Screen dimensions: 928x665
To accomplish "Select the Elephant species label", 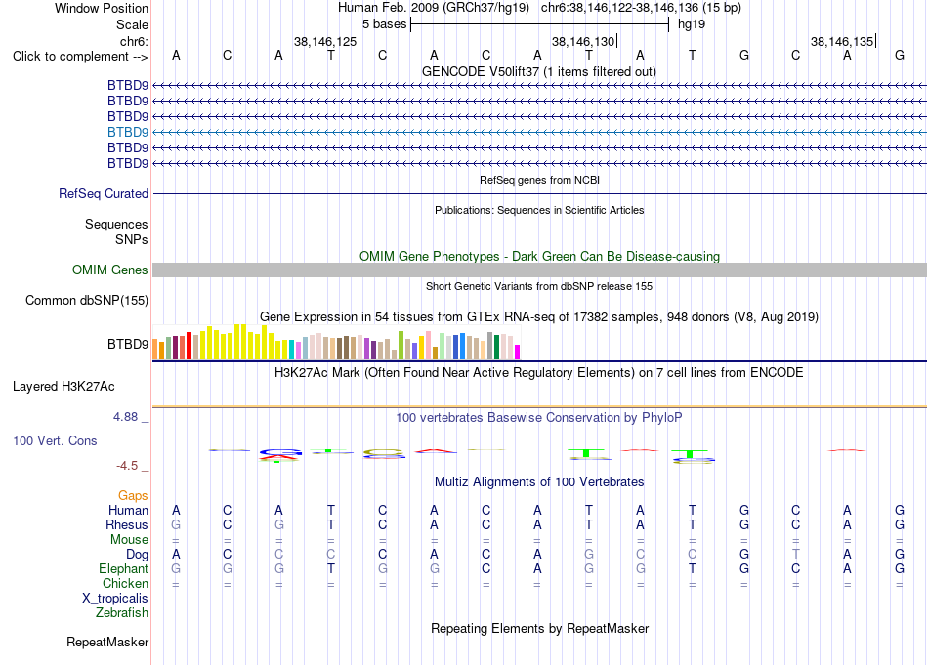I will click(x=123, y=568).
